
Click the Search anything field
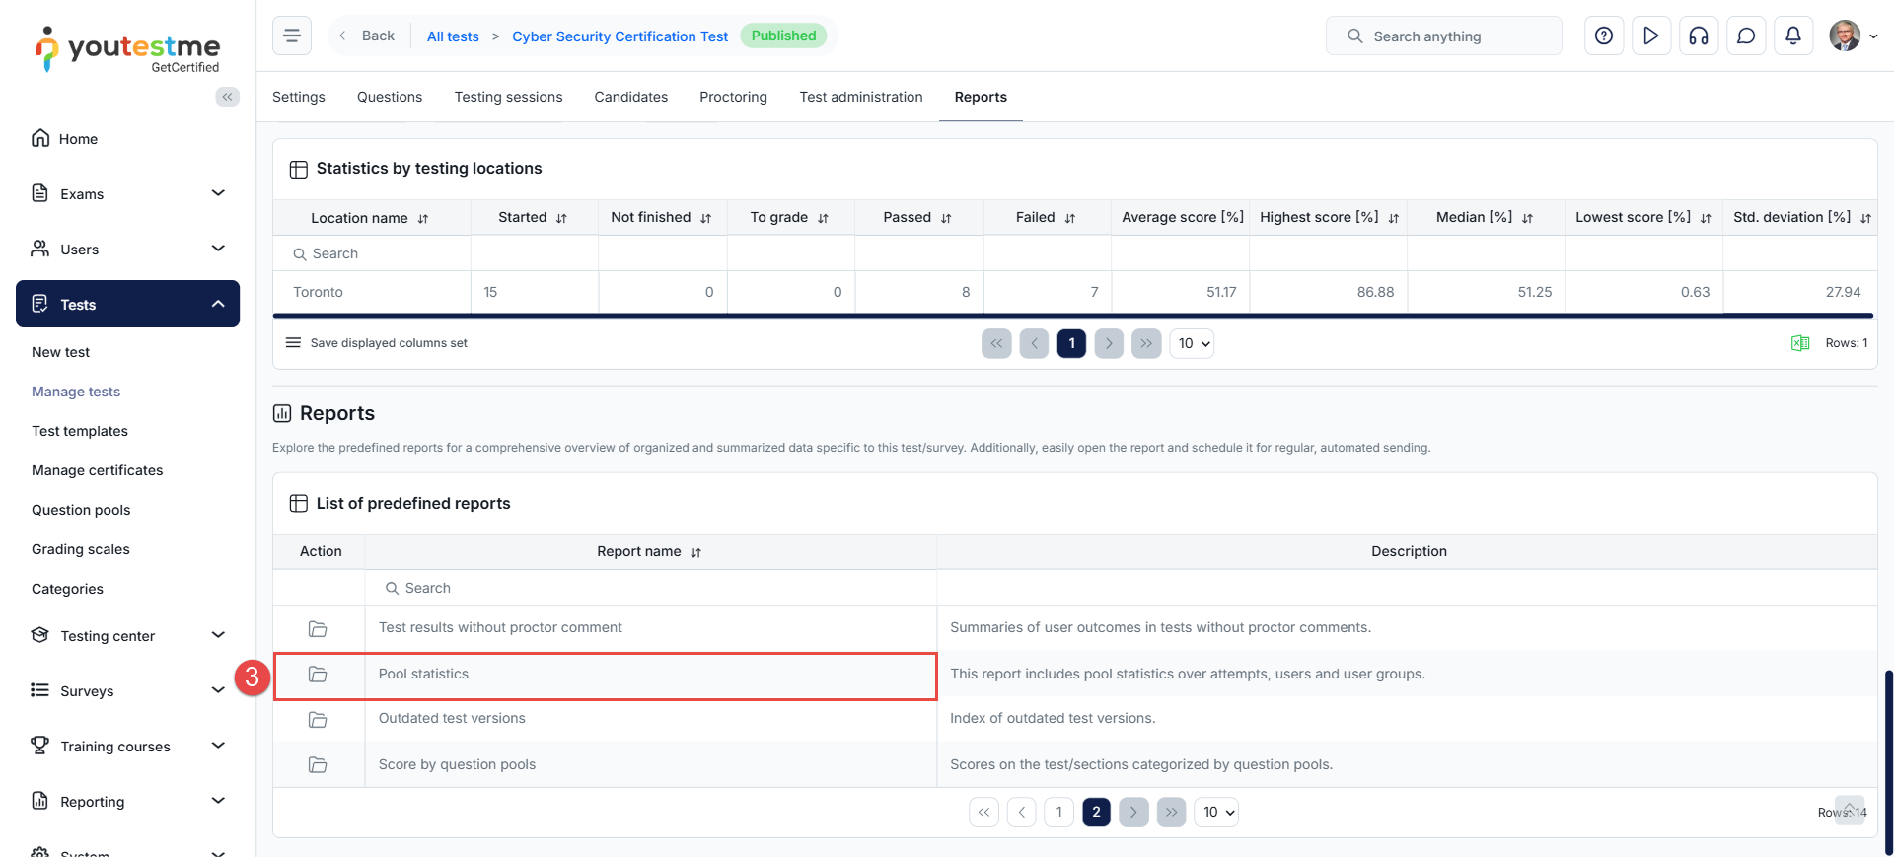[x=1443, y=36]
